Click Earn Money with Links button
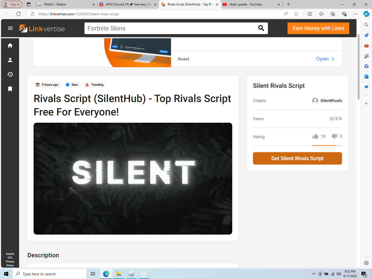 [318, 28]
